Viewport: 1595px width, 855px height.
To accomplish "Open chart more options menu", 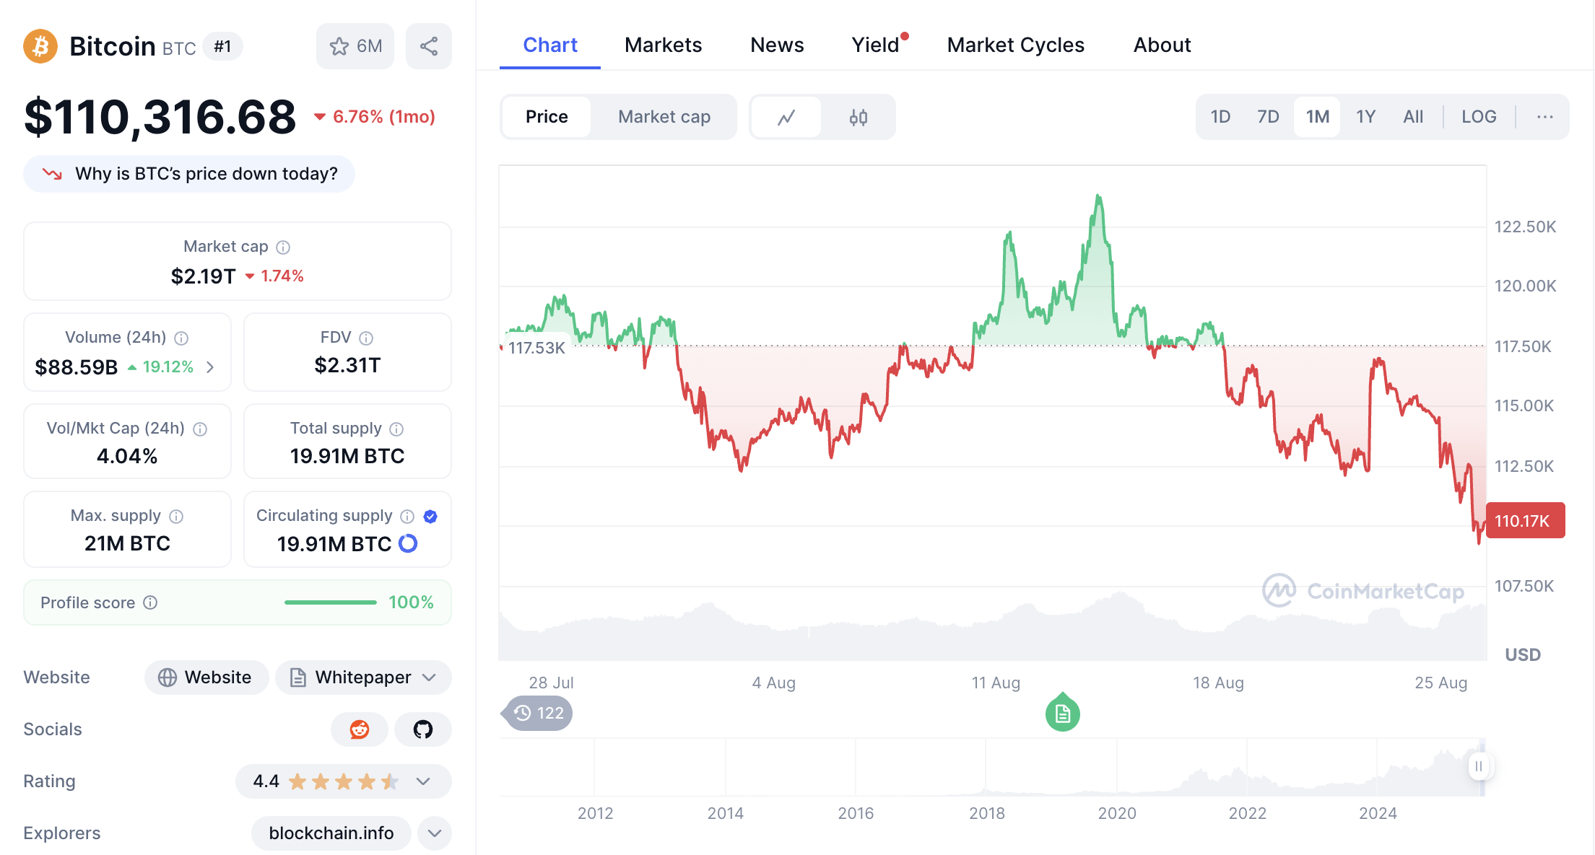I will pyautogui.click(x=1544, y=117).
